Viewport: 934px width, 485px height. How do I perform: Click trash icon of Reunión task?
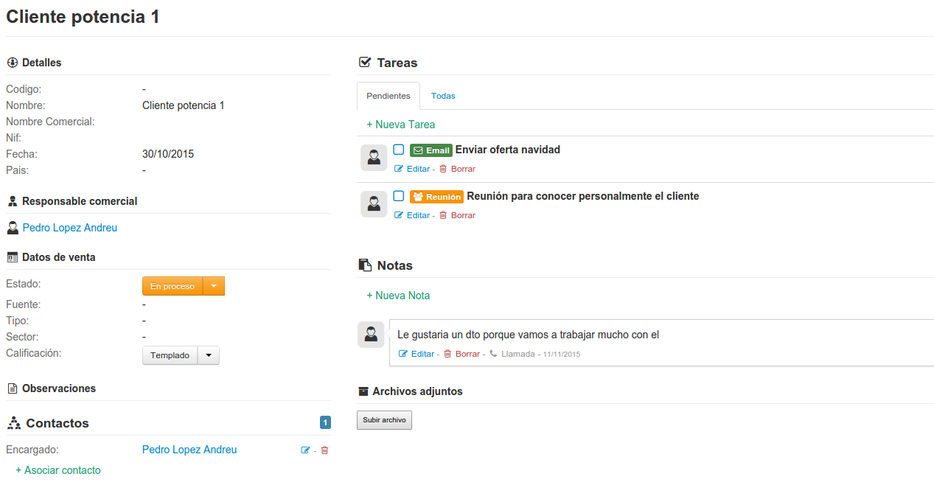click(x=443, y=215)
